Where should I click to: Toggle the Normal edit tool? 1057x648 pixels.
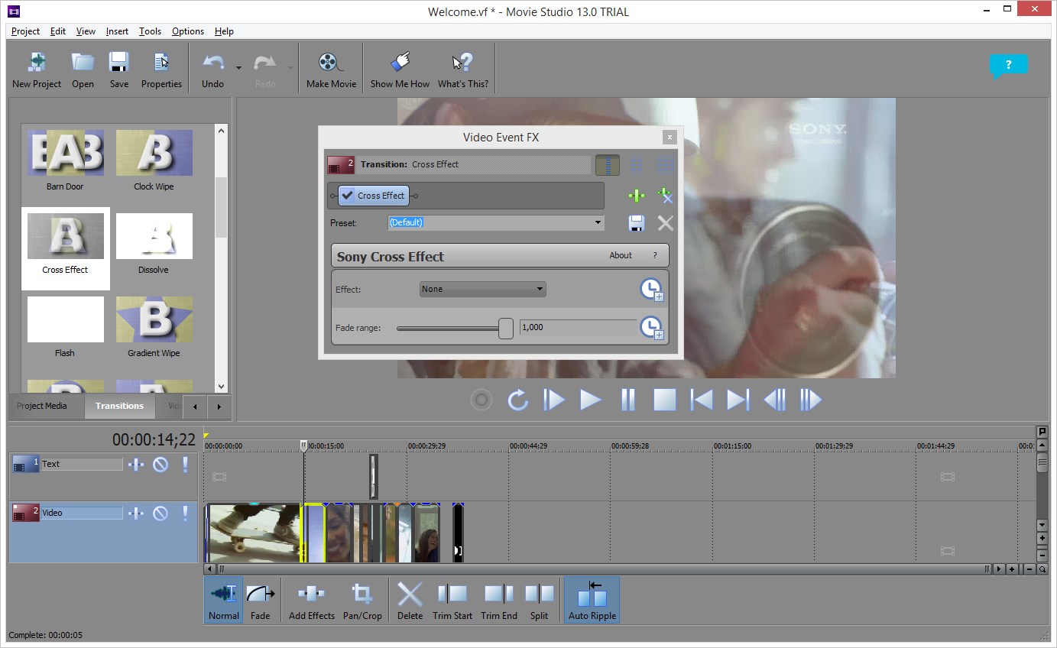tap(224, 600)
